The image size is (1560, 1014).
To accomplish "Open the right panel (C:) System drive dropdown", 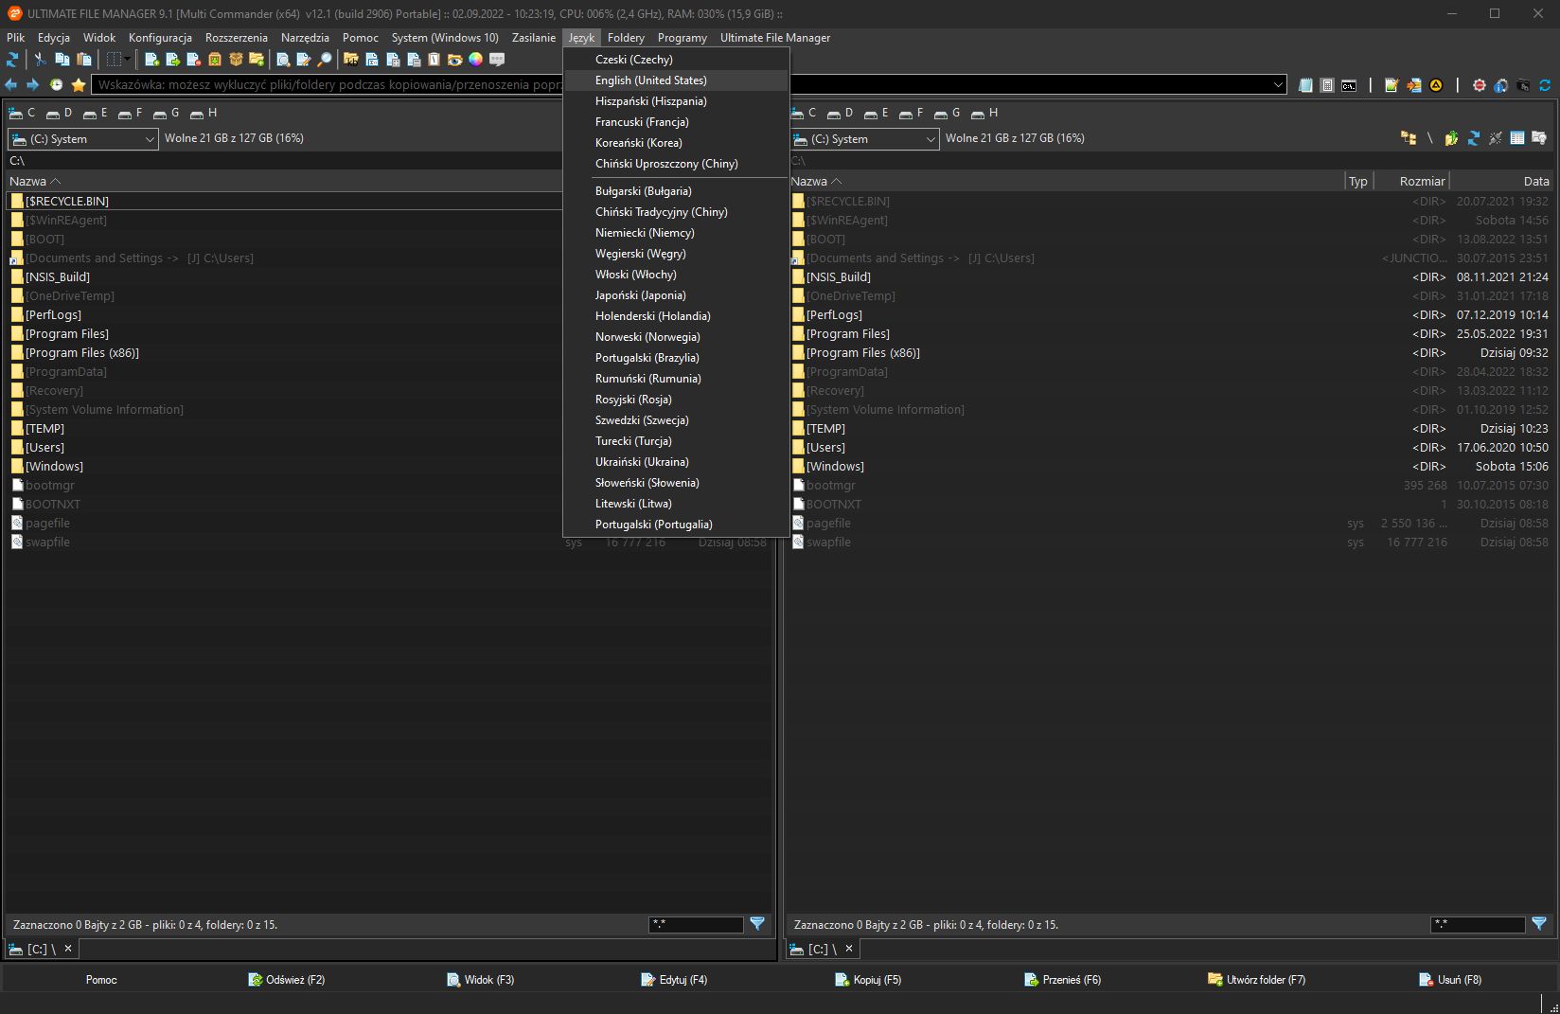I will click(x=863, y=139).
